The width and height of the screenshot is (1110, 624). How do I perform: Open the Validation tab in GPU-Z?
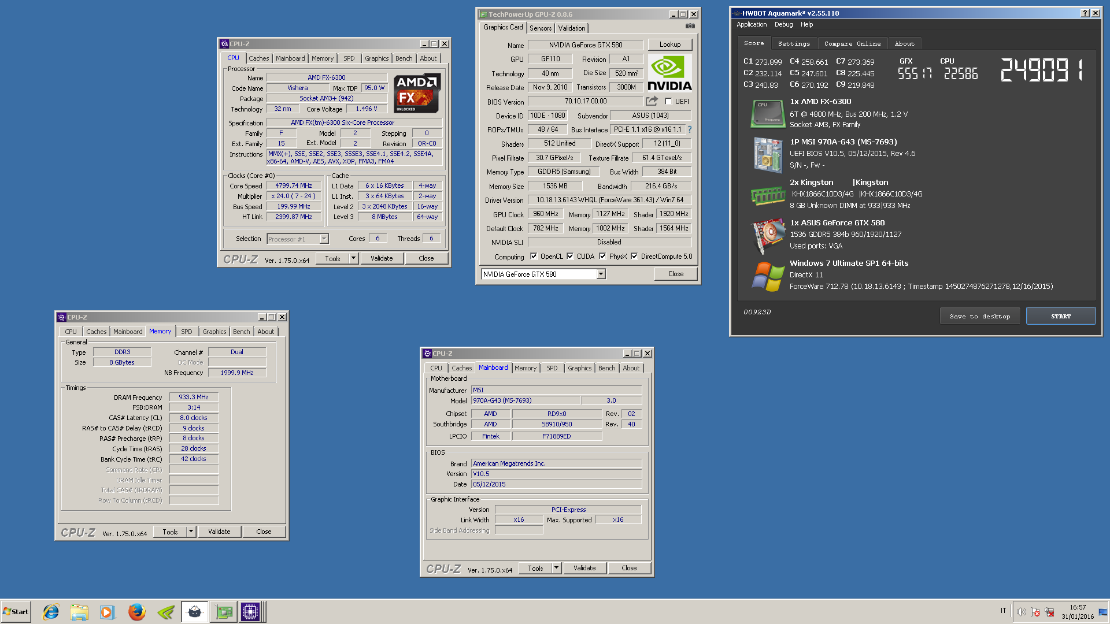(x=572, y=28)
